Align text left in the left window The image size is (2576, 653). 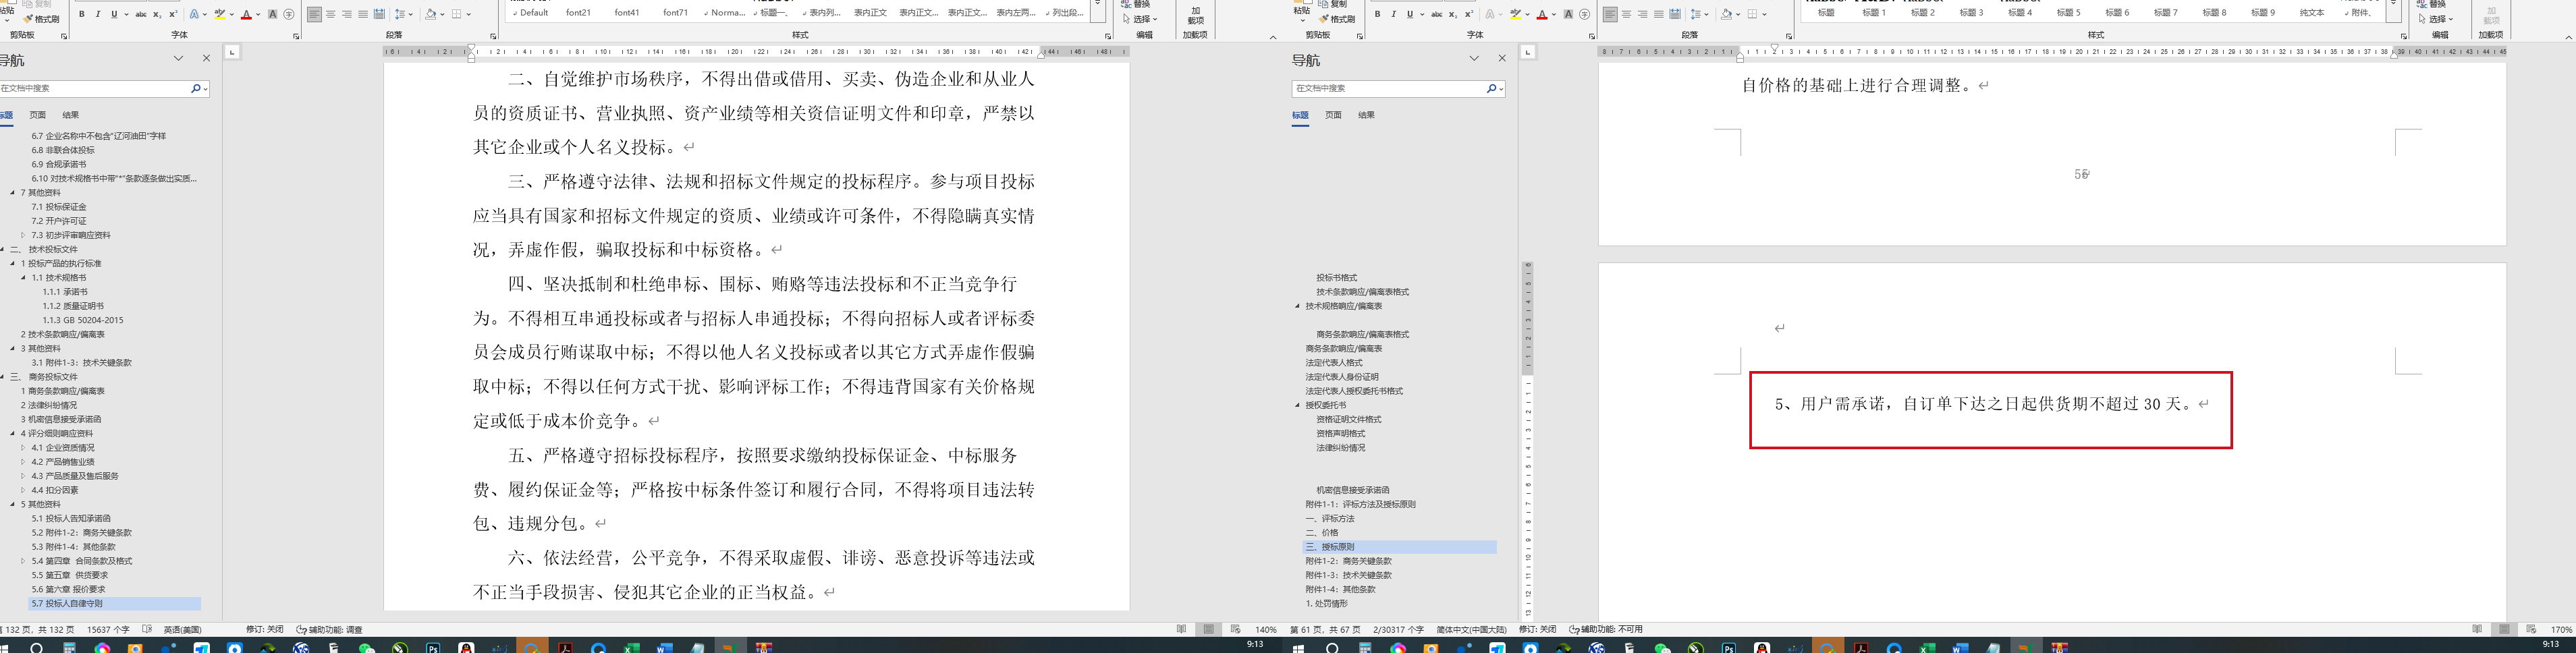click(x=314, y=14)
